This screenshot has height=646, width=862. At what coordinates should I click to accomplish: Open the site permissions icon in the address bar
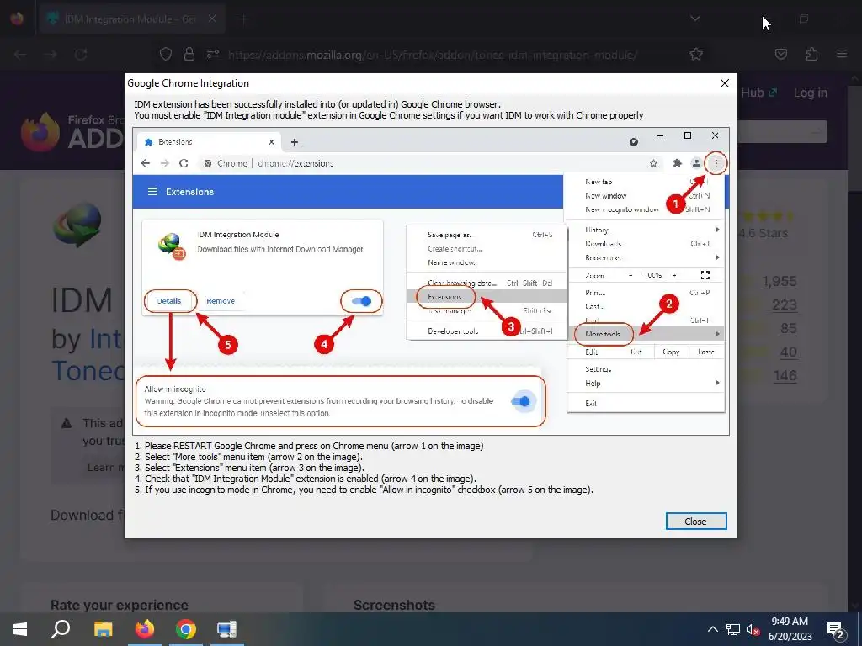pos(213,54)
